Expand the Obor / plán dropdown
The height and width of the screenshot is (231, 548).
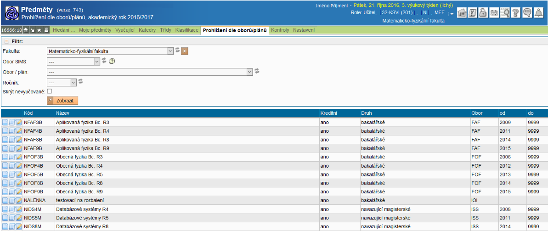250,72
